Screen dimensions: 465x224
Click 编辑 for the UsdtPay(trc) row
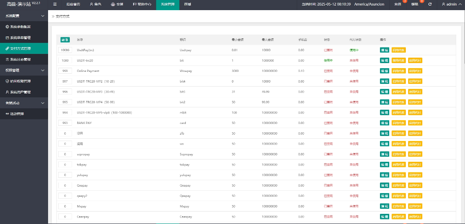[x=384, y=50]
